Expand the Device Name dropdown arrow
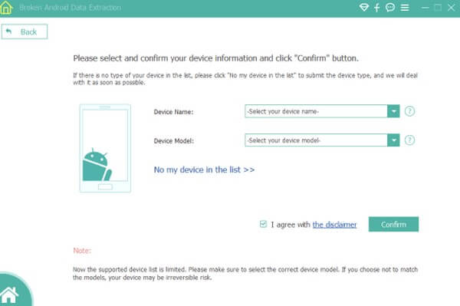460x306 pixels. (x=393, y=111)
